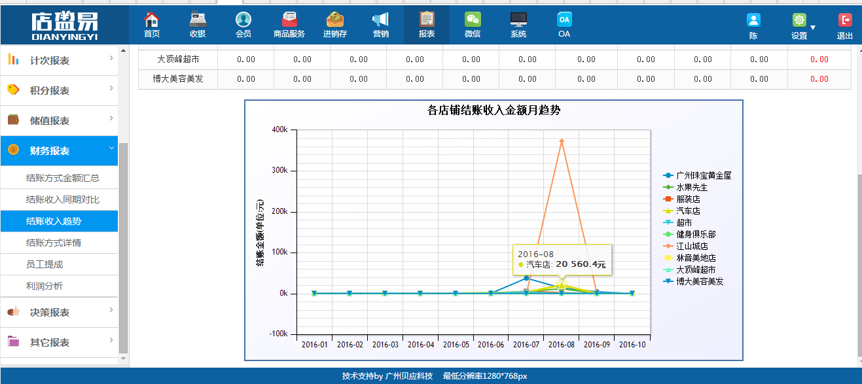Image resolution: width=862 pixels, height=384 pixels.
Task: Open the dropdown arrow beside 设置
Action: coord(813,27)
